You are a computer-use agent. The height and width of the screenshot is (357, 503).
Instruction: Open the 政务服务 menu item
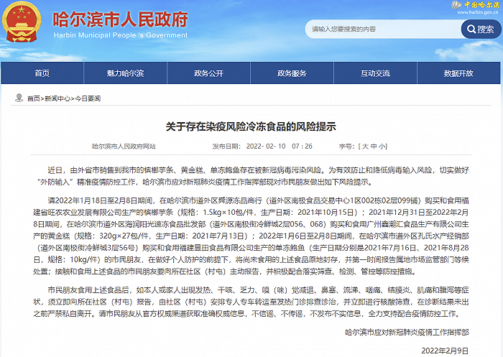point(292,73)
